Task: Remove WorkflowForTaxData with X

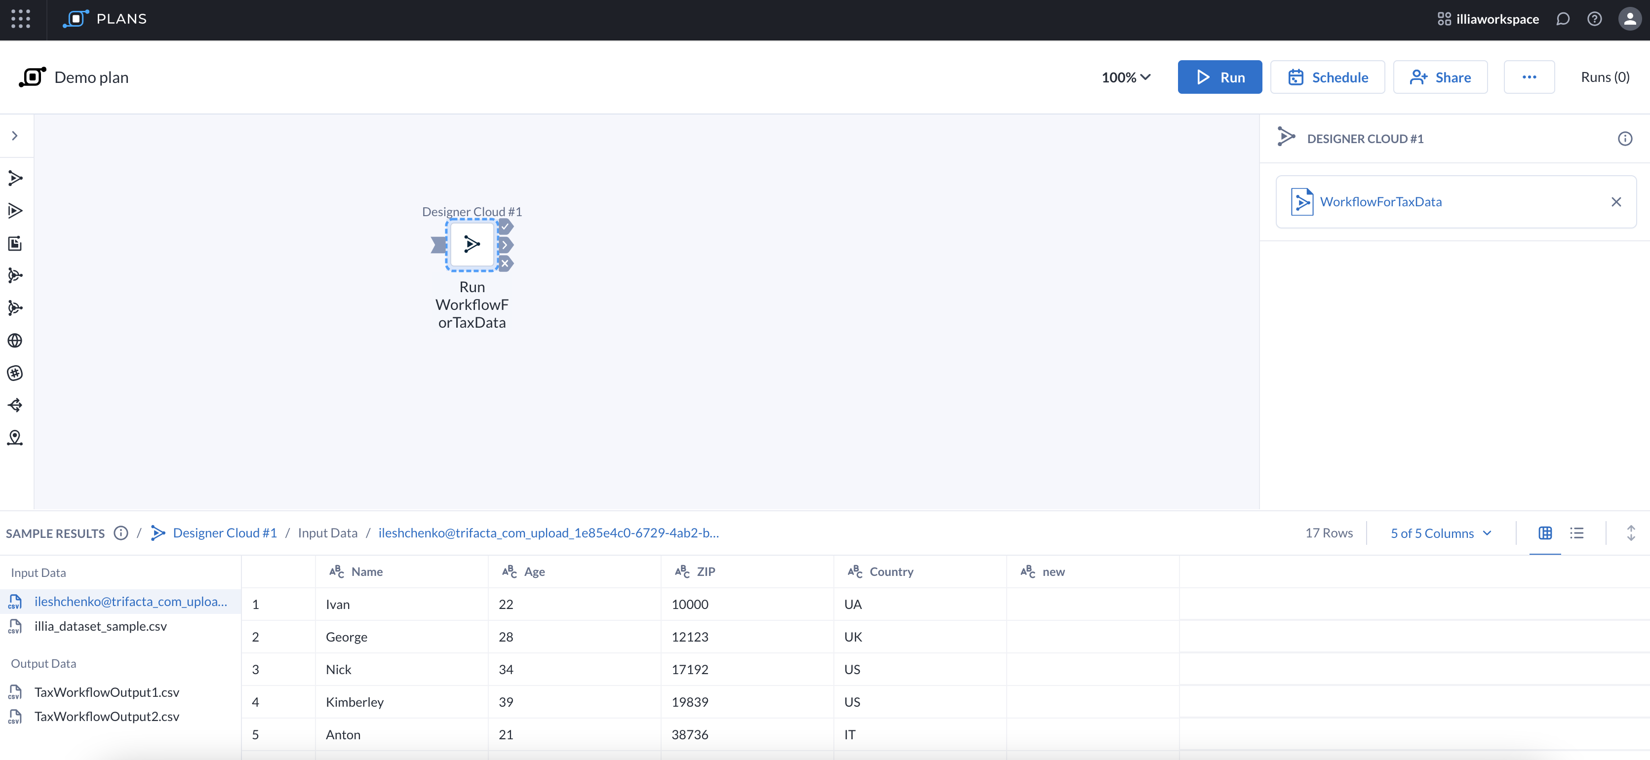Action: (x=1616, y=202)
